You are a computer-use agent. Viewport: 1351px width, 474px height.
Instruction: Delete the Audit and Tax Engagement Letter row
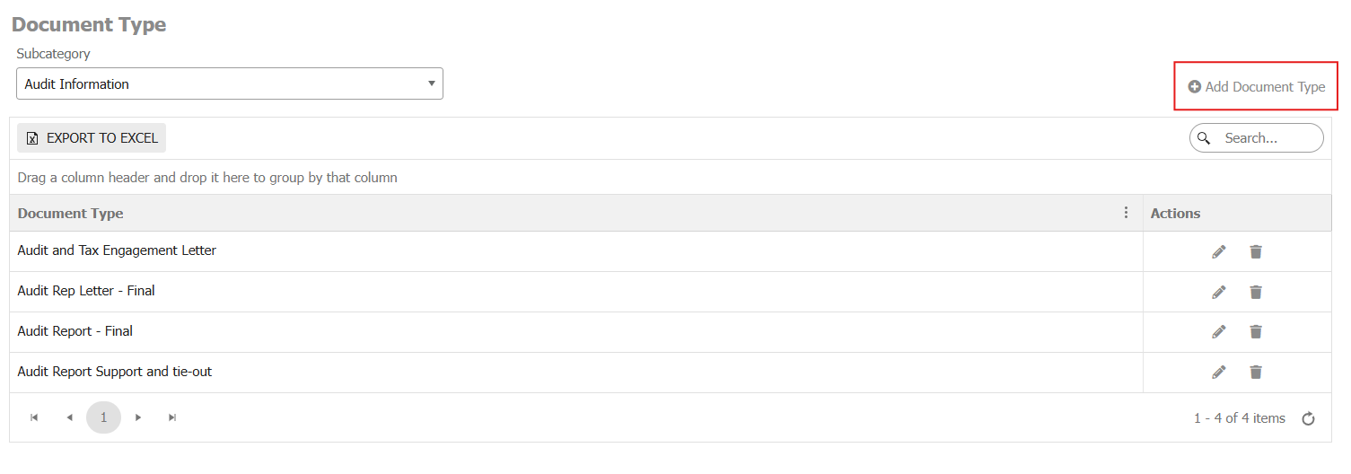point(1256,251)
